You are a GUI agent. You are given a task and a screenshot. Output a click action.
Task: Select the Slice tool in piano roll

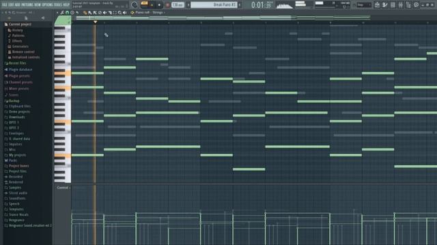point(110,12)
